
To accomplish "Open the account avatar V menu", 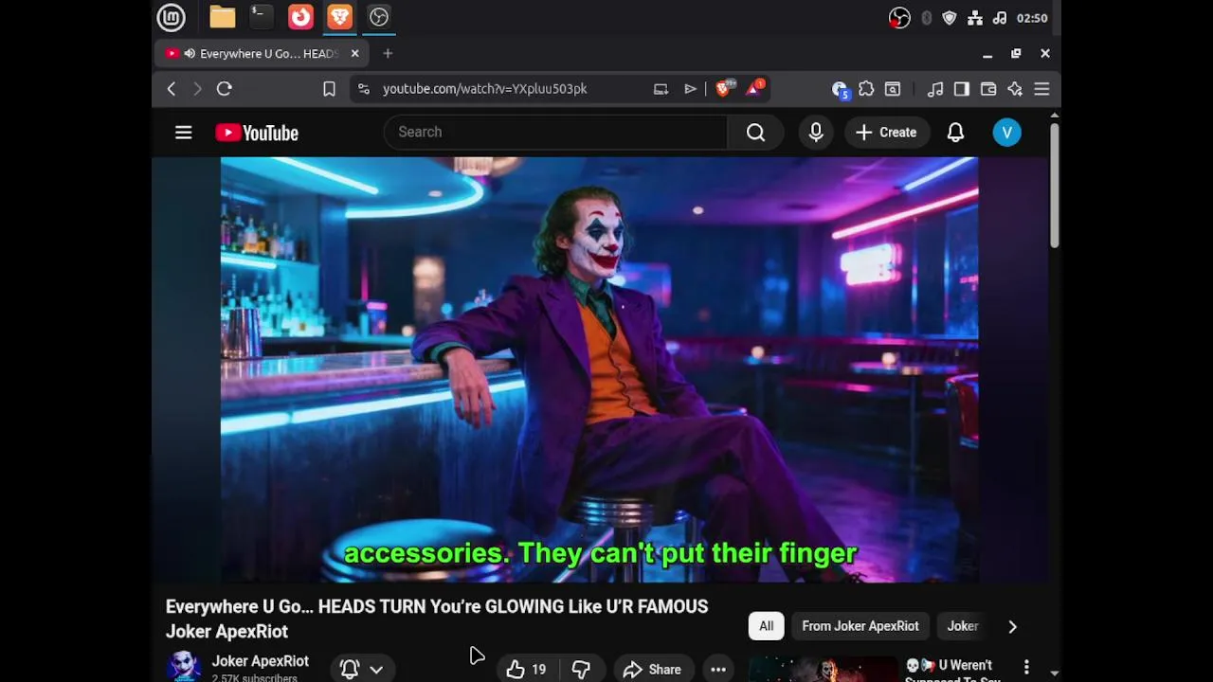I will click(1006, 133).
